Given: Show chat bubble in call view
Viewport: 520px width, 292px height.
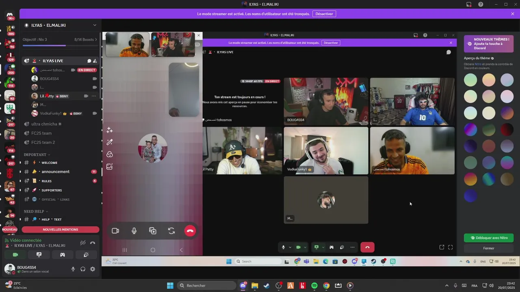Looking at the screenshot, I should point(448,52).
